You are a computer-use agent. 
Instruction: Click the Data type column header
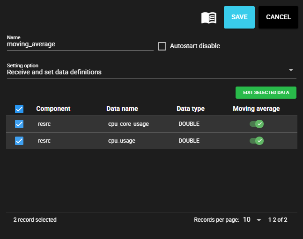tap(191, 109)
